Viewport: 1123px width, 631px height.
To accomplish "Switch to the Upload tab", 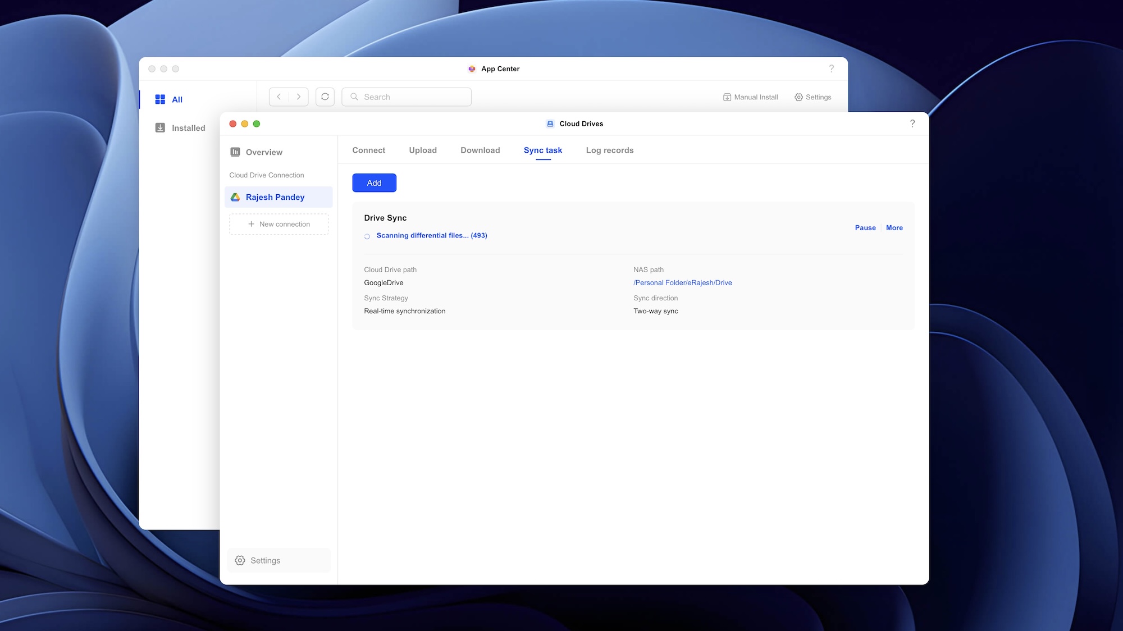I will tap(422, 150).
